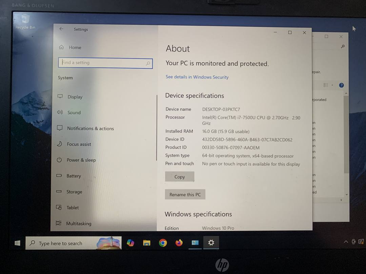
Task: Open File Explorer from the taskbar
Action: coord(147,243)
